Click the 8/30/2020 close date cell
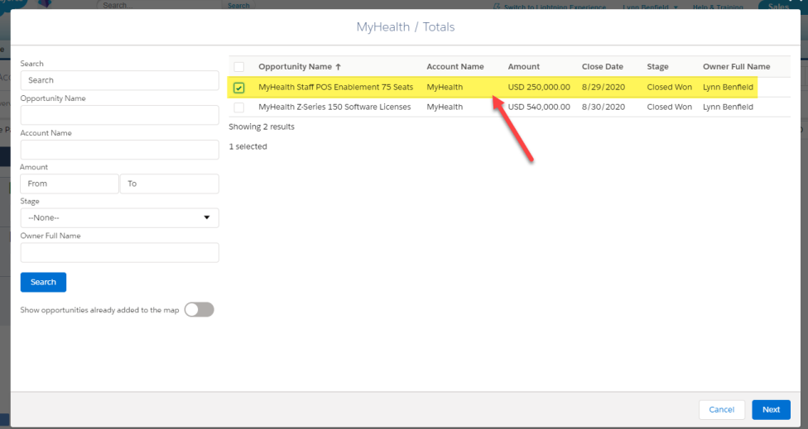 click(x=604, y=107)
